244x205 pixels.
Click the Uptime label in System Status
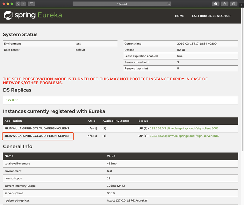pos(129,50)
